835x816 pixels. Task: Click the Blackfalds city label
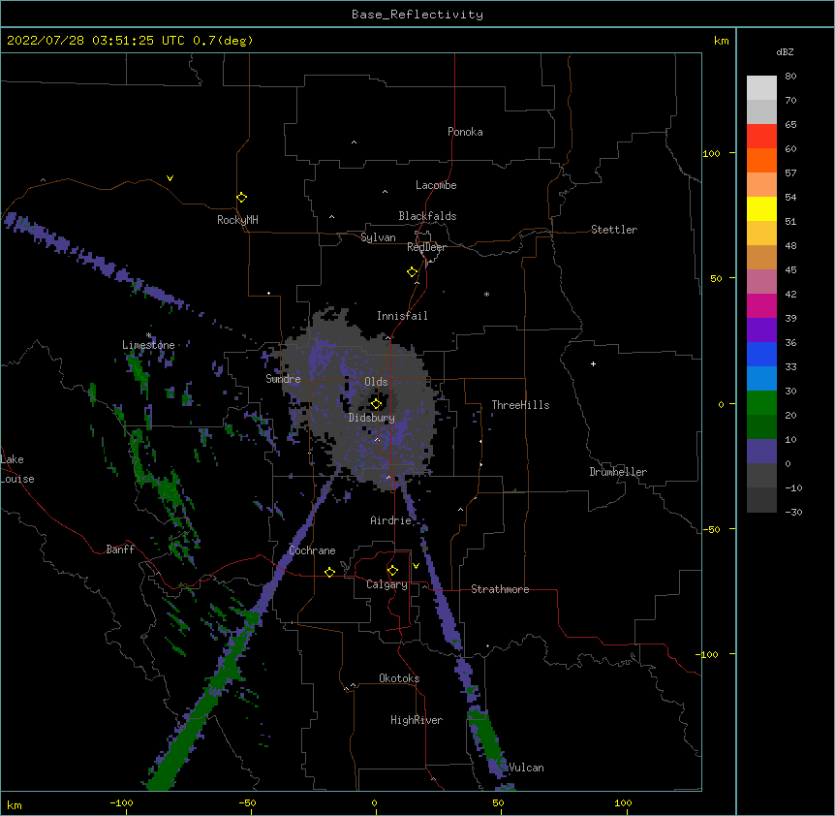(427, 216)
